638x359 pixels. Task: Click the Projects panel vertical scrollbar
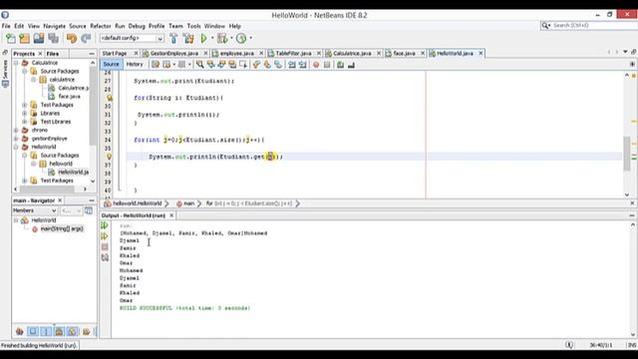click(x=93, y=106)
